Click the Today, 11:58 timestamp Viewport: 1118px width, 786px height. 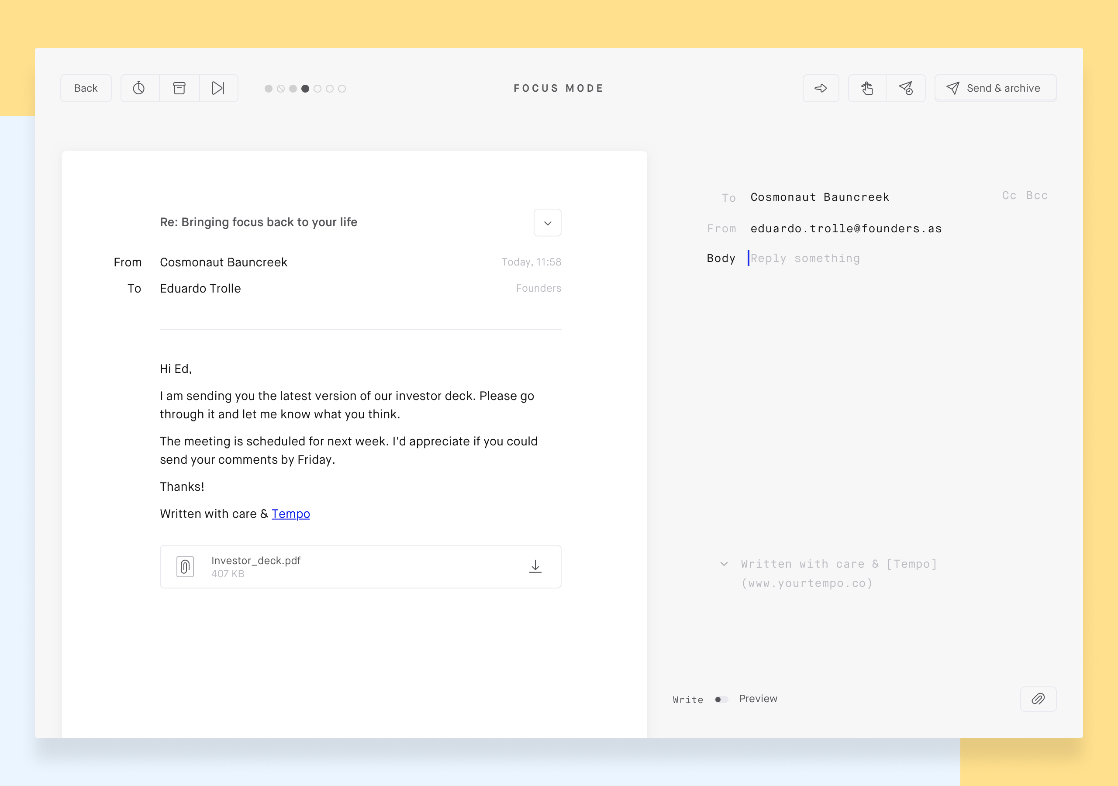click(531, 262)
